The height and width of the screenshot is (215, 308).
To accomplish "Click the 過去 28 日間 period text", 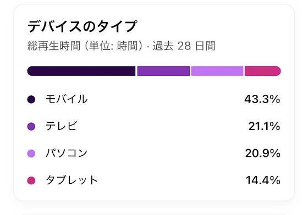I will [x=184, y=46].
